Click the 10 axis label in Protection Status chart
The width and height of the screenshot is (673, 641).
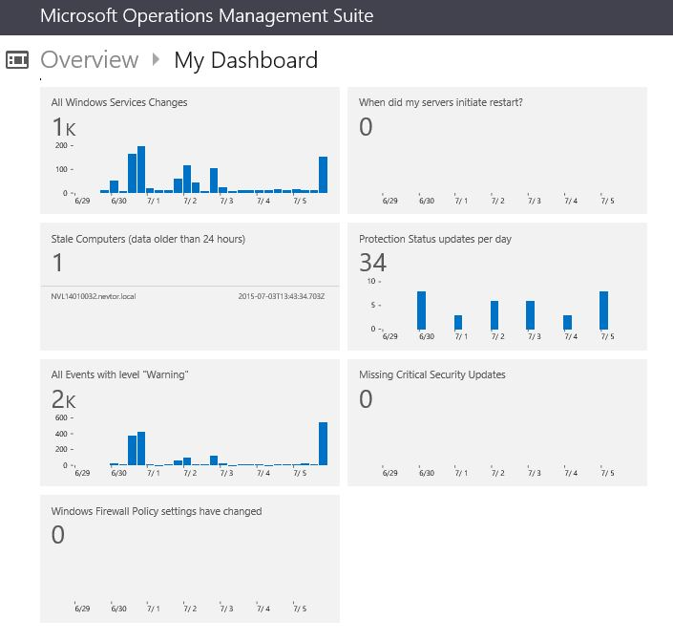(x=371, y=281)
